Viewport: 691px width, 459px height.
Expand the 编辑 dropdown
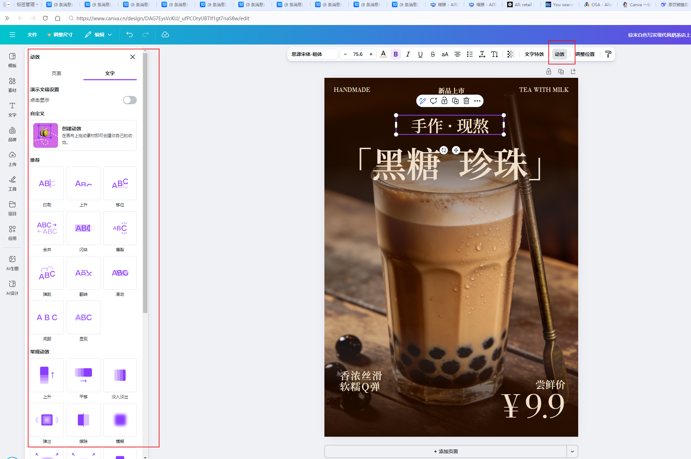[99, 35]
